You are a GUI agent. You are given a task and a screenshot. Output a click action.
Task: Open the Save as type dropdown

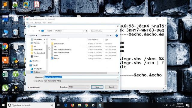(81, 81)
